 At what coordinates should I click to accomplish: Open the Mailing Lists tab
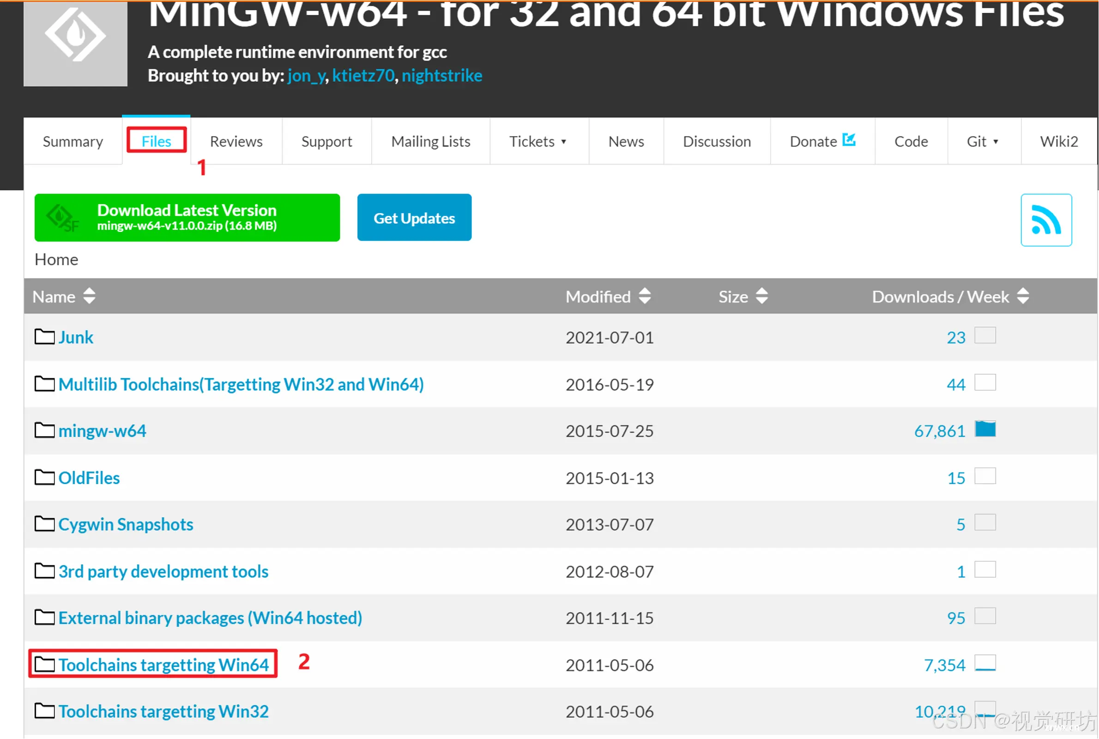point(431,141)
